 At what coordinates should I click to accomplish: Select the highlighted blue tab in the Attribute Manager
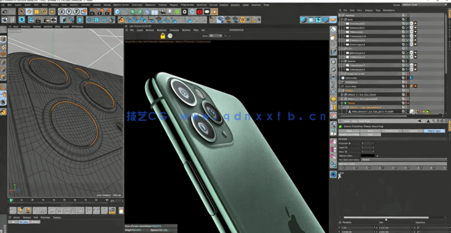434,131
